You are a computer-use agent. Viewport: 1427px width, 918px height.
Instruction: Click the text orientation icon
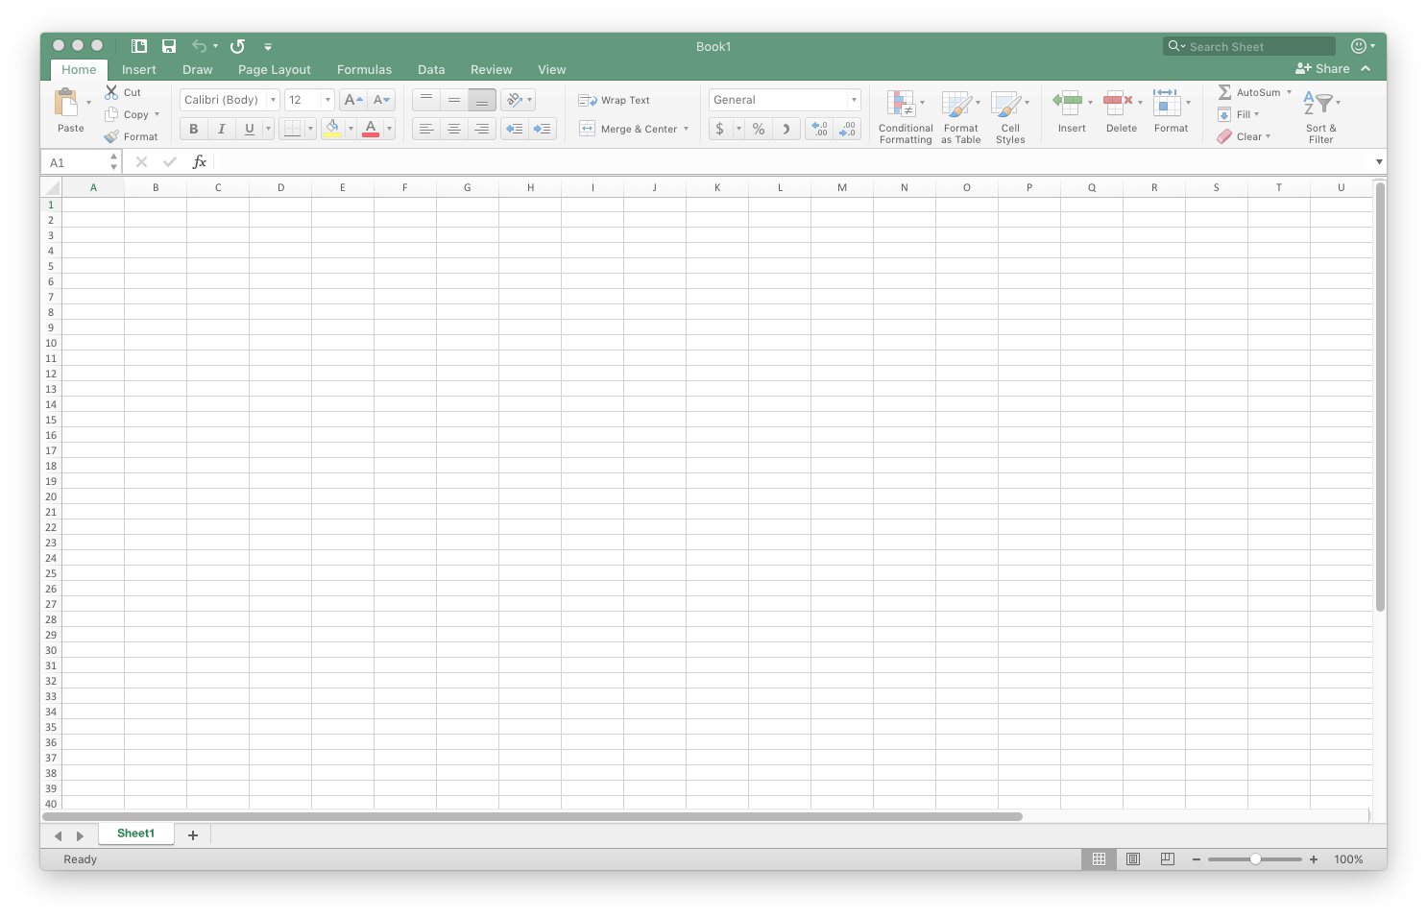coord(515,100)
